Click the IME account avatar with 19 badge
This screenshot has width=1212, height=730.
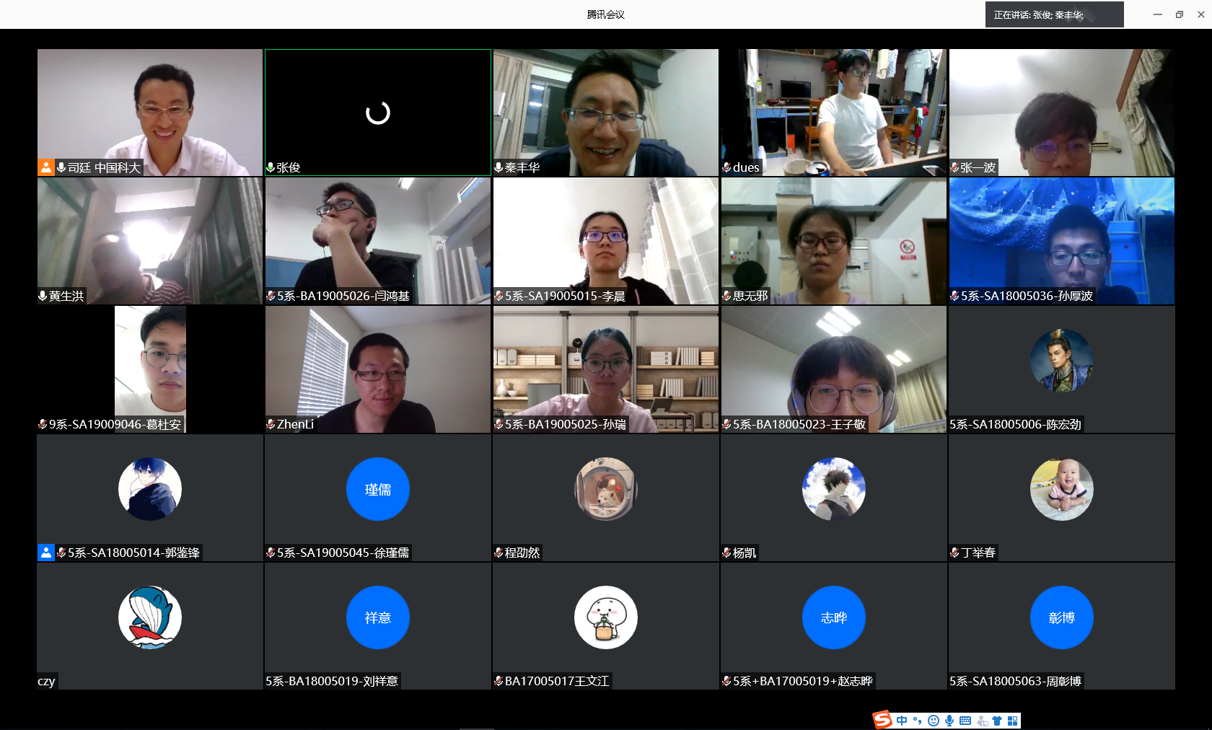coord(982,721)
